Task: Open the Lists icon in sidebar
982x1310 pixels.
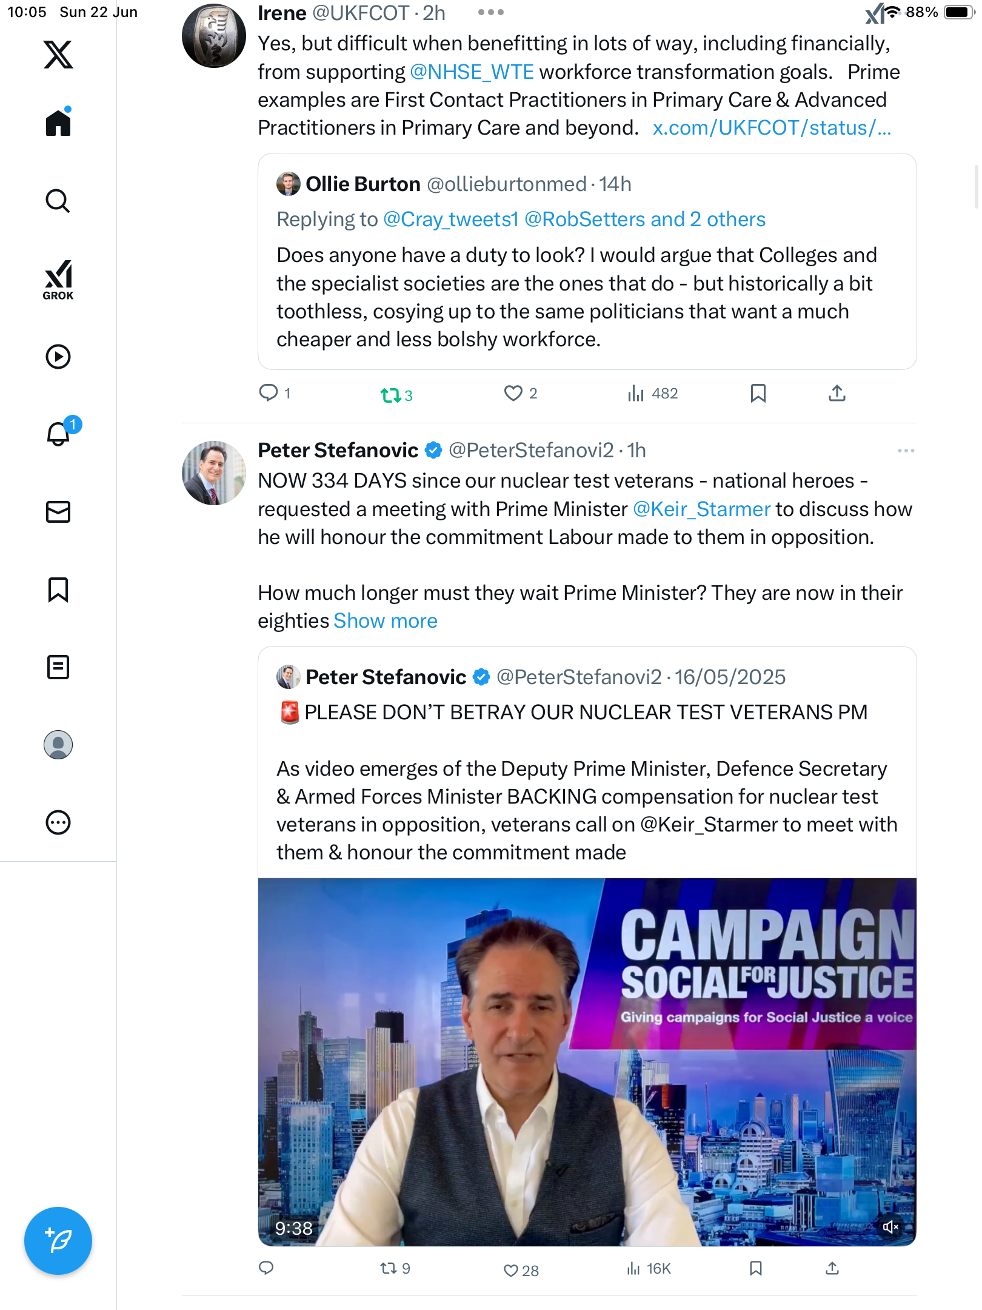Action: pos(58,667)
